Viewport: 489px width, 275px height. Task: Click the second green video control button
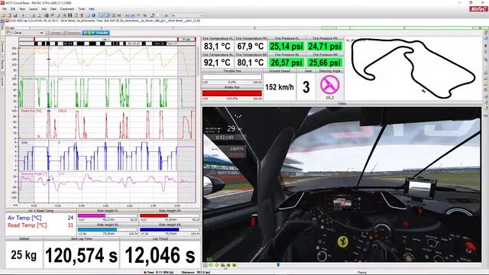[211, 265]
